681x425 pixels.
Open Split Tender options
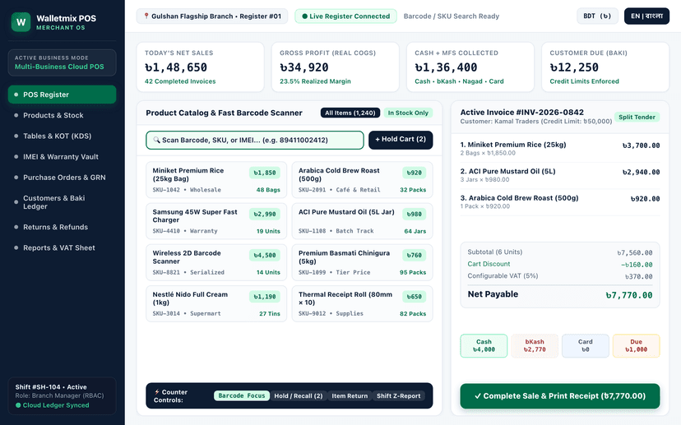click(637, 117)
